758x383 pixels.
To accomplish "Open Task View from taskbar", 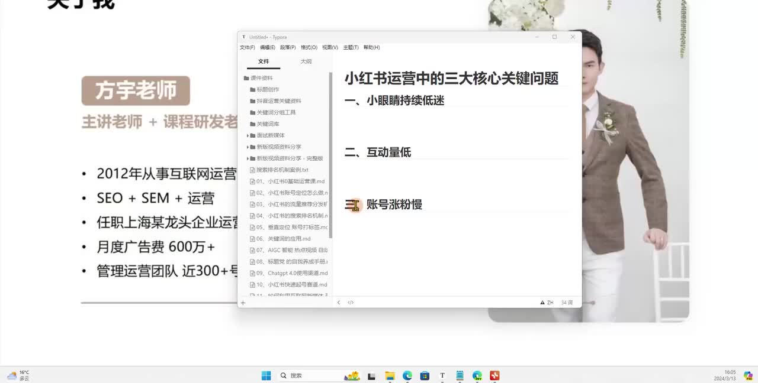I will [371, 375].
